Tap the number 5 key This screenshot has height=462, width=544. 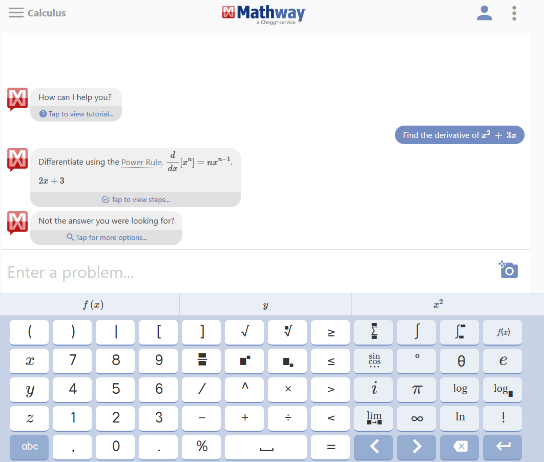click(x=116, y=389)
